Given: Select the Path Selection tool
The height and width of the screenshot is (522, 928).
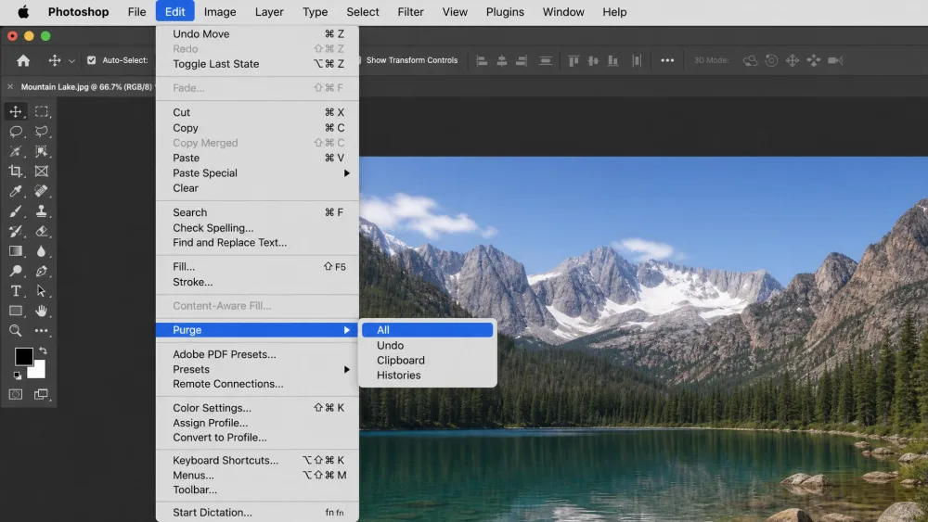Looking at the screenshot, I should [x=42, y=291].
